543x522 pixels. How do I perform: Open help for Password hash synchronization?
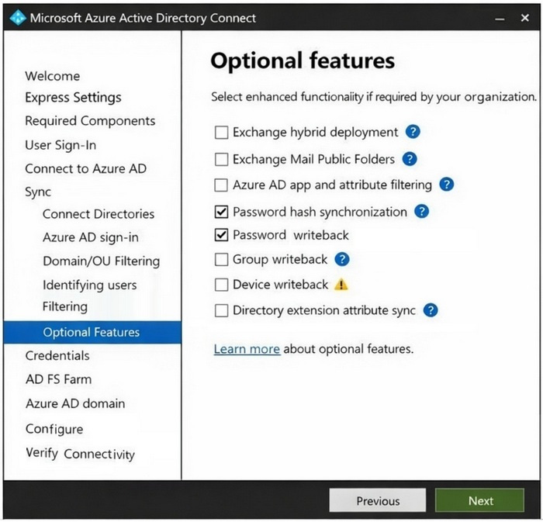point(422,211)
